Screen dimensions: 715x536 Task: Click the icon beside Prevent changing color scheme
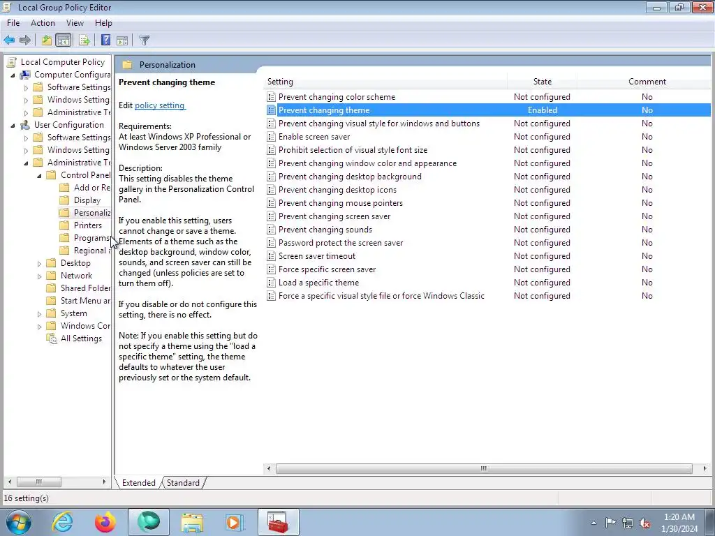click(x=272, y=96)
